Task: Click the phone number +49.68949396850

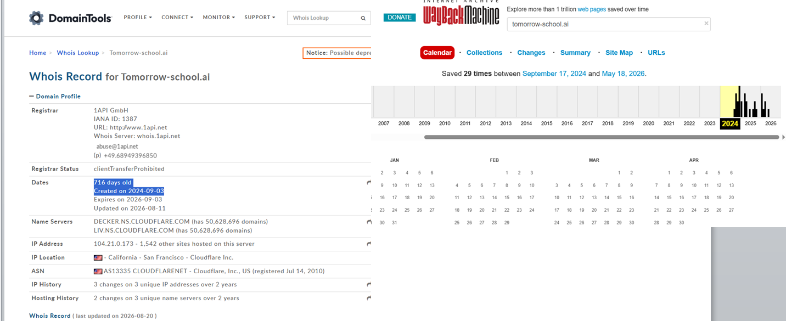Action: [130, 155]
